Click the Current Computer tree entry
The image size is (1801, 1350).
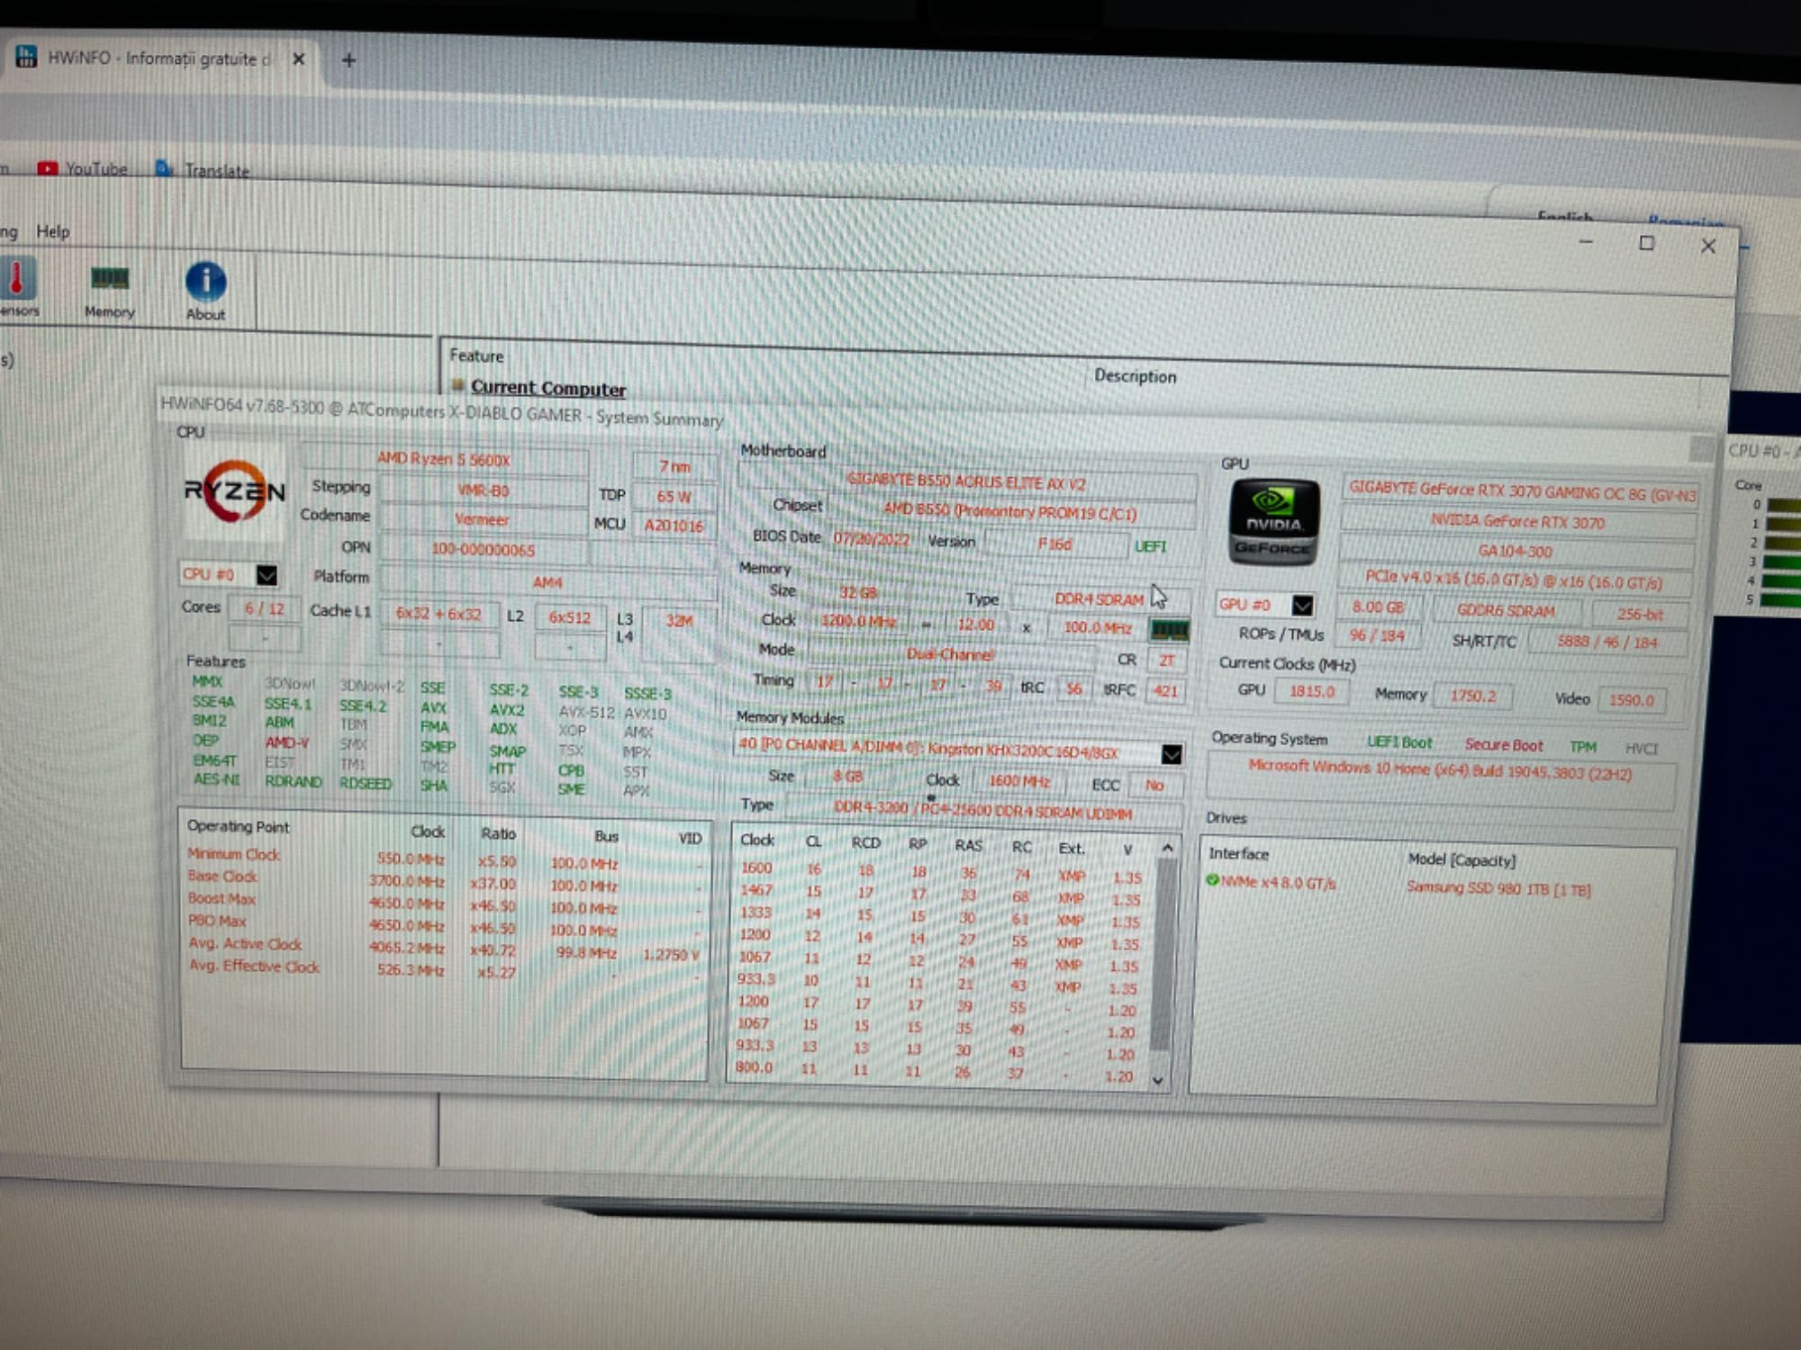[x=548, y=388]
